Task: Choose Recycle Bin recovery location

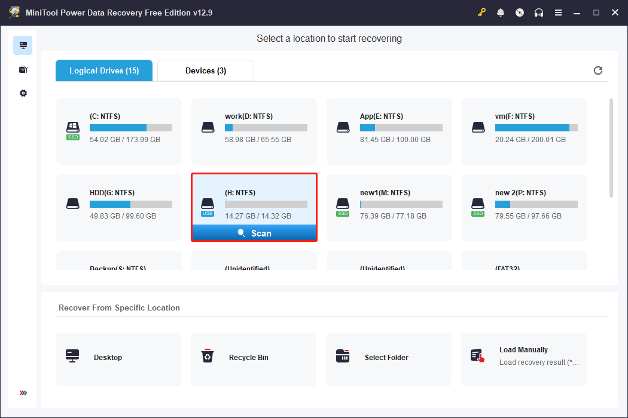Action: 254,359
